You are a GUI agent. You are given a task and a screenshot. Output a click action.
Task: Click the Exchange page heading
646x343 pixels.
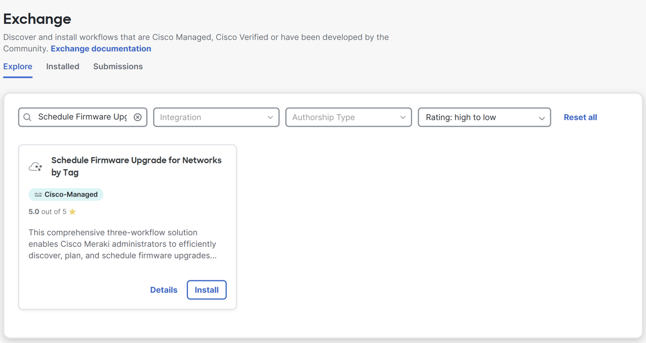(x=37, y=19)
